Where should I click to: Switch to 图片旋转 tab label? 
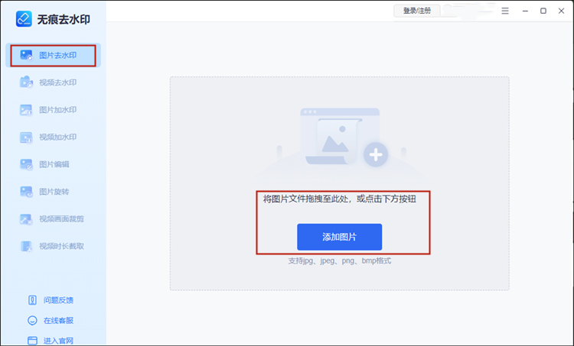pos(54,192)
